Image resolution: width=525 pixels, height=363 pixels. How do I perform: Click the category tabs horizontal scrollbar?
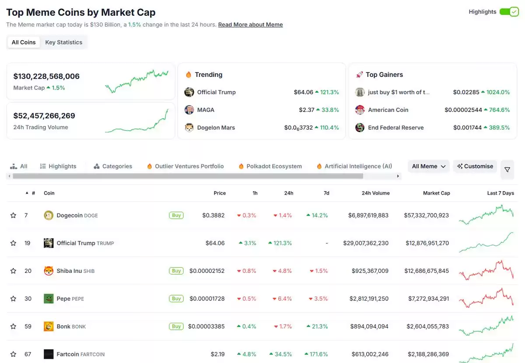point(188,176)
